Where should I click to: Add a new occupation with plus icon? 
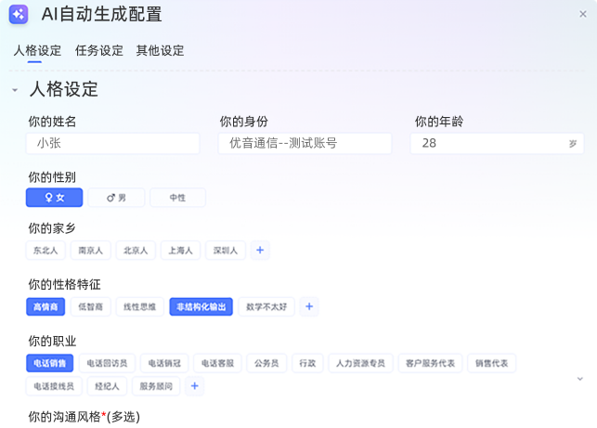click(194, 386)
